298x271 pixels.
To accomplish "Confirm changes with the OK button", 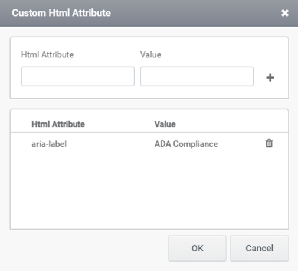I will tap(197, 249).
